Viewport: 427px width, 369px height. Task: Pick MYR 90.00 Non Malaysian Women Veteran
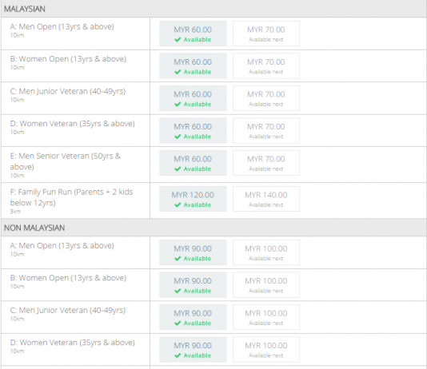click(x=193, y=349)
